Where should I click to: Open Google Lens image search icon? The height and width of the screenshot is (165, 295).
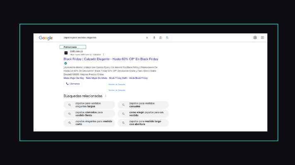point(160,38)
